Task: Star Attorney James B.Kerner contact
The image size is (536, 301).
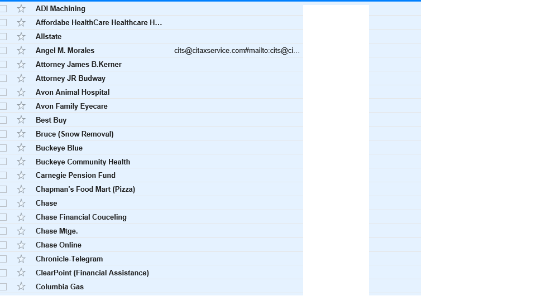Action: (21, 64)
